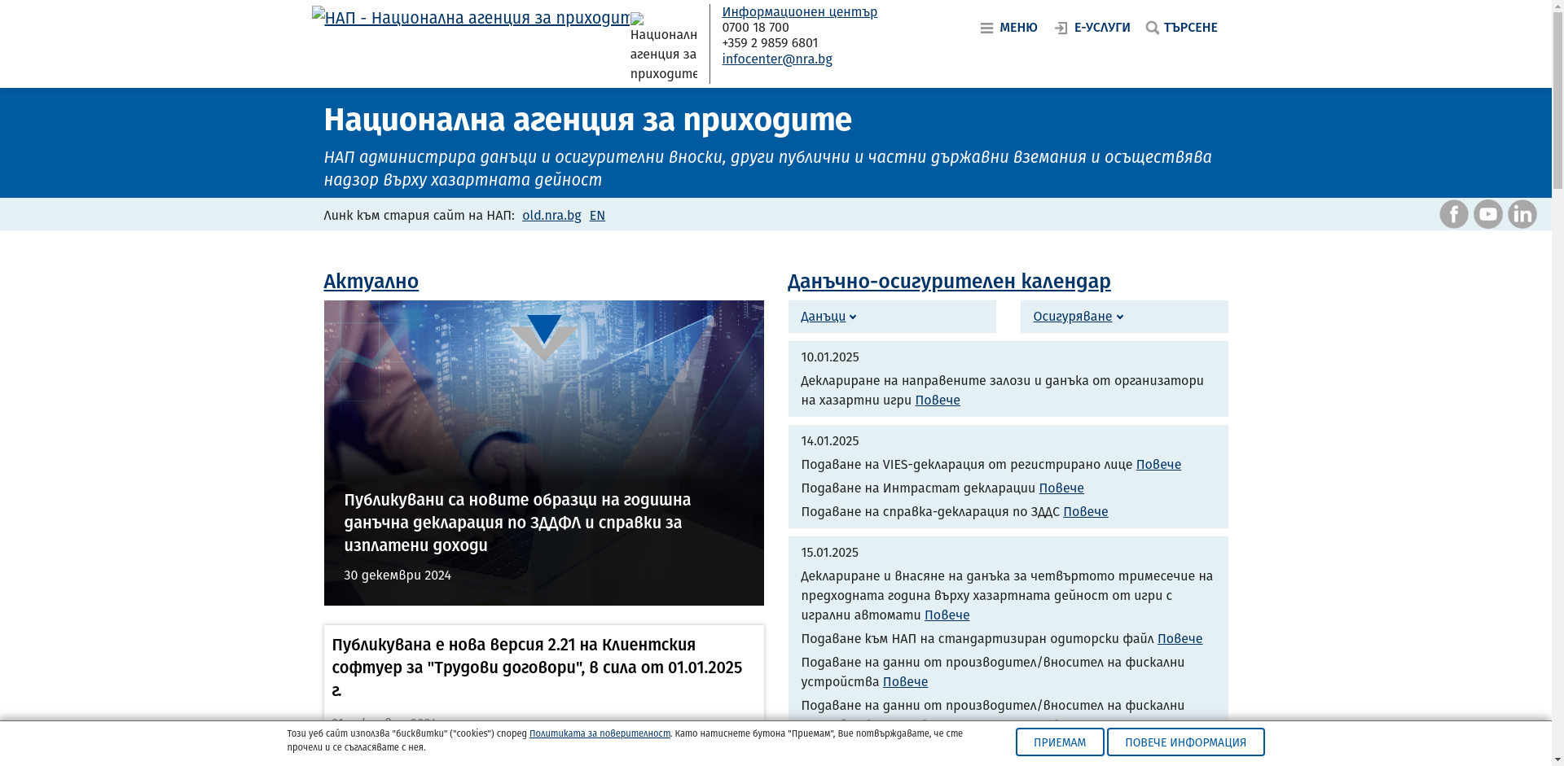
Task: Open the old.nra.bg link
Action: pos(551,215)
